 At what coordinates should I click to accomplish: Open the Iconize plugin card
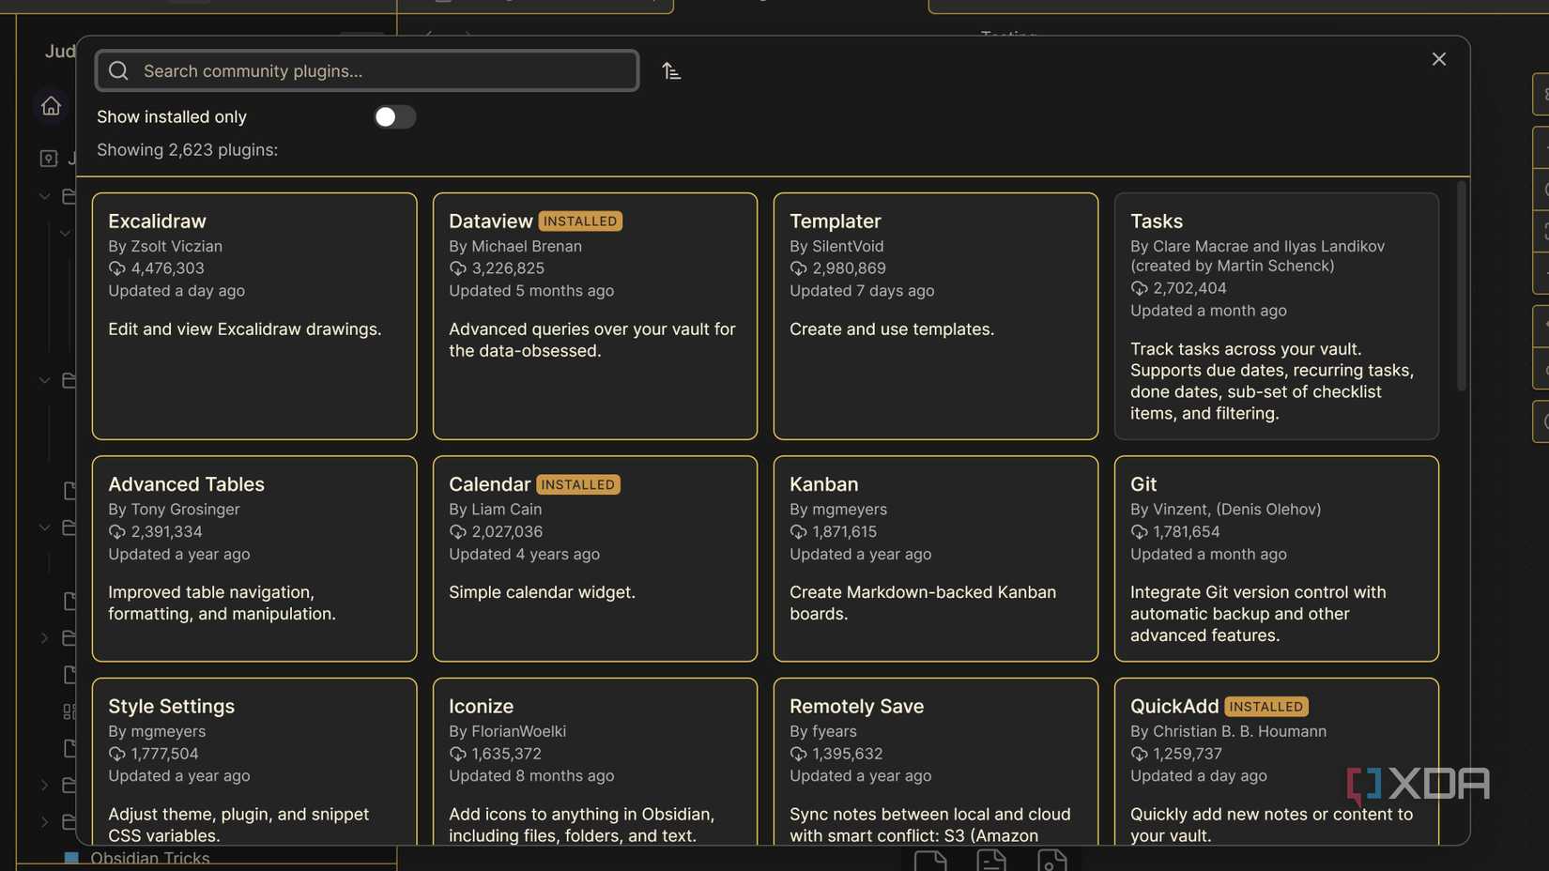(x=595, y=761)
